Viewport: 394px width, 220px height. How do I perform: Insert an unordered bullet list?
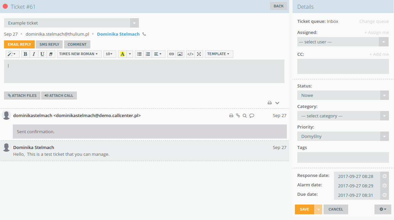[139, 54]
